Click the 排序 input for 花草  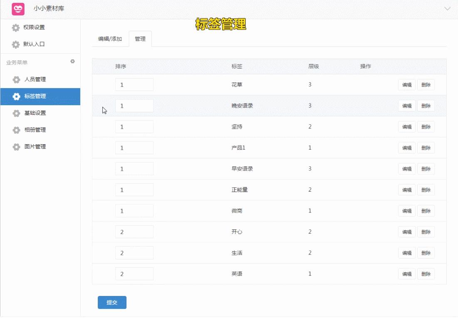[134, 84]
